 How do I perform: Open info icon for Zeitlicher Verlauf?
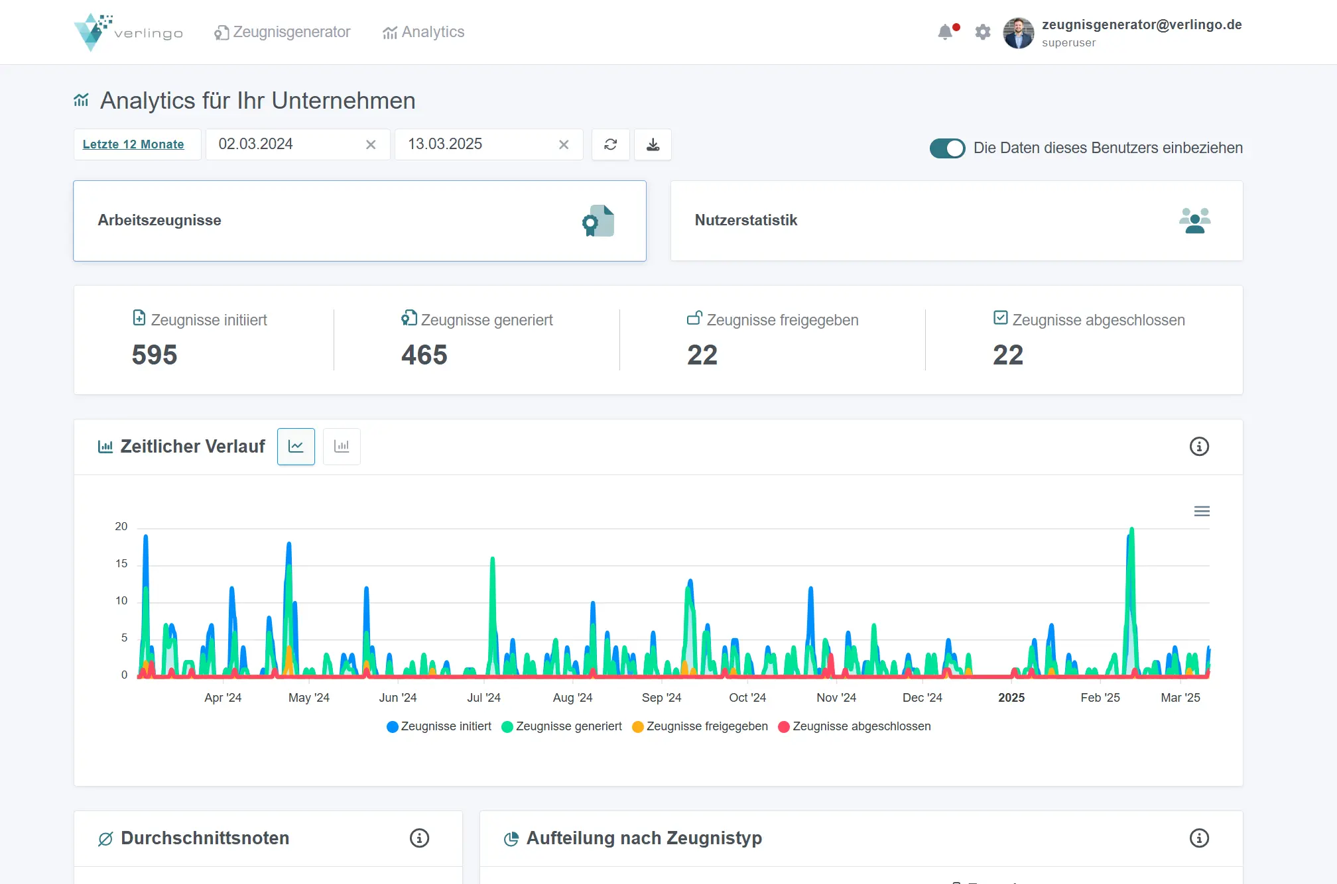pos(1199,447)
